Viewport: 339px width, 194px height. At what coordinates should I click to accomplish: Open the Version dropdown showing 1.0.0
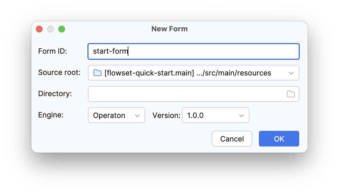point(216,115)
